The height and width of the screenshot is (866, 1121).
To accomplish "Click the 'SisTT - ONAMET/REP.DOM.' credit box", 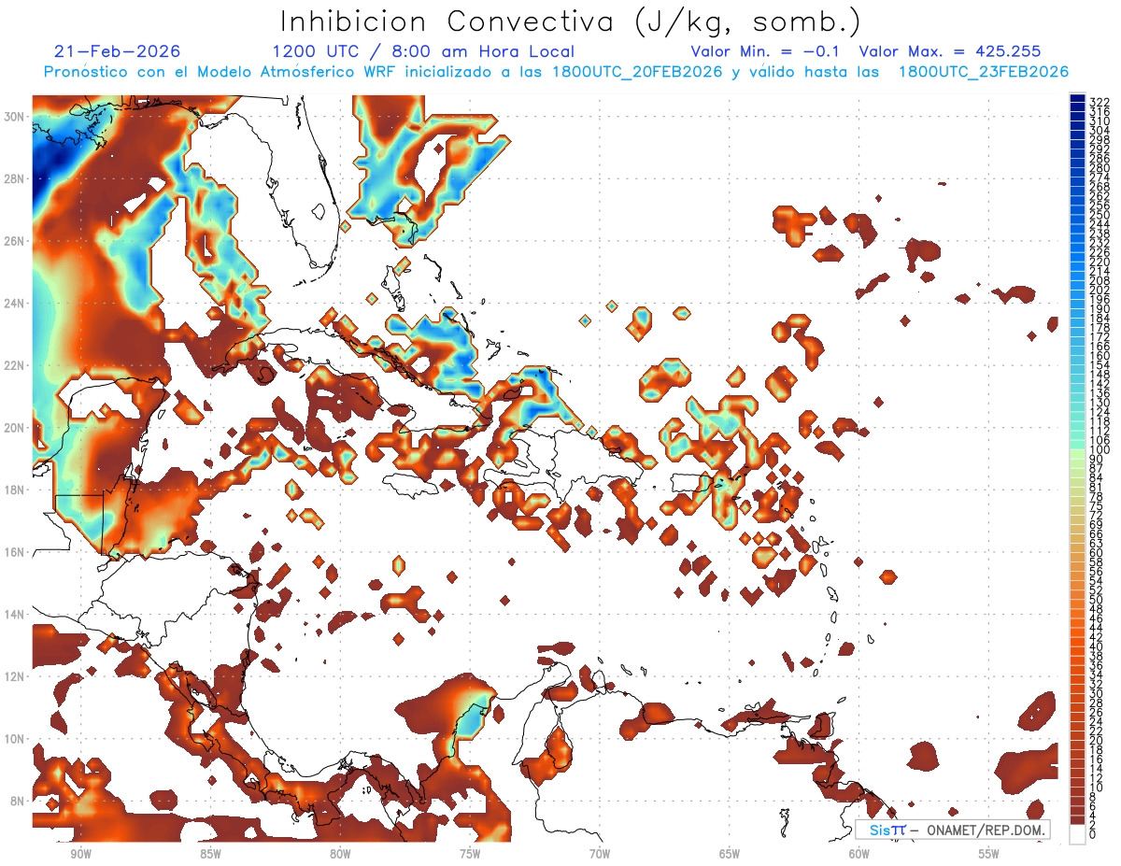I will (x=951, y=830).
